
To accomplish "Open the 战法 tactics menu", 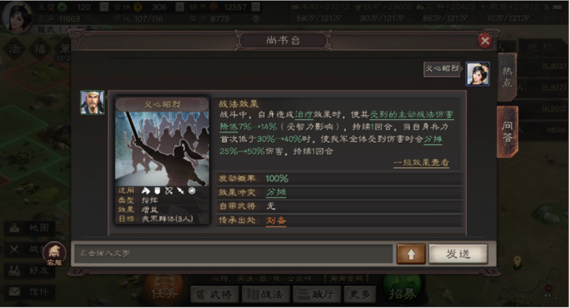I will 265,294.
